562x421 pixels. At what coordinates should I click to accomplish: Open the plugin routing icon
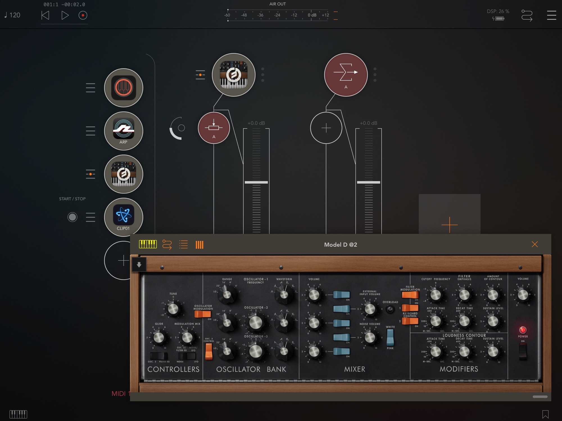[167, 245]
